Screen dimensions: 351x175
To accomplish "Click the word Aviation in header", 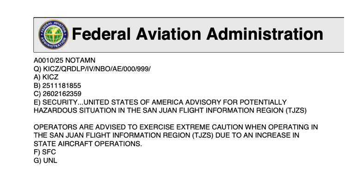I will coord(168,34).
